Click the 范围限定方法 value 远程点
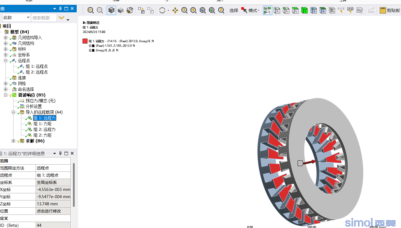The height and width of the screenshot is (228, 401). 53,168
